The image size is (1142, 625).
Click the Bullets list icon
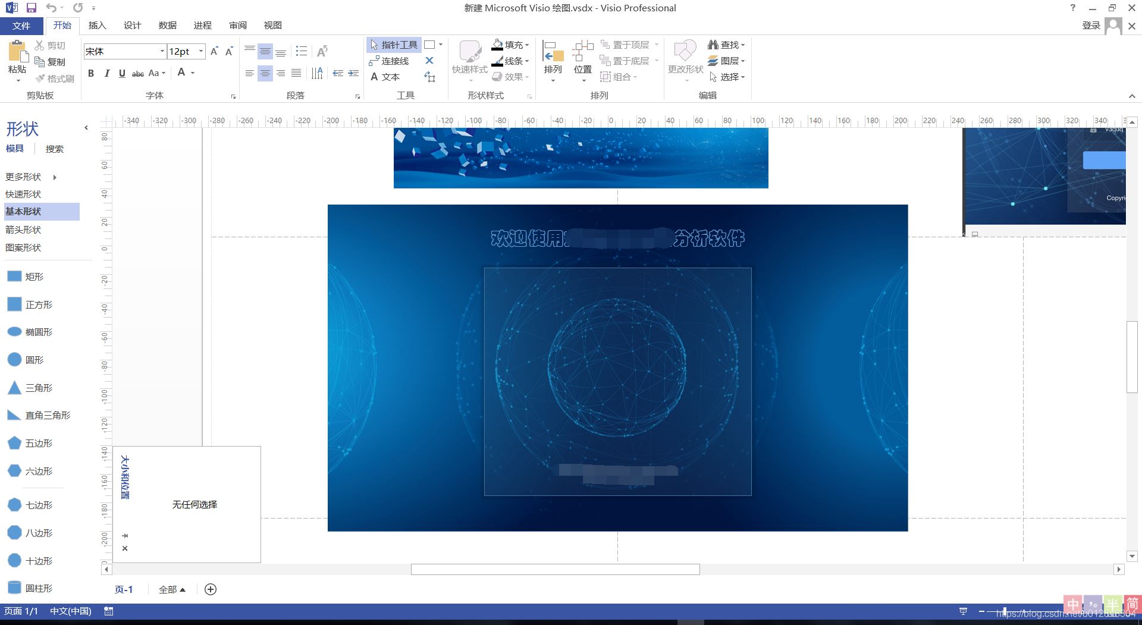coord(302,51)
